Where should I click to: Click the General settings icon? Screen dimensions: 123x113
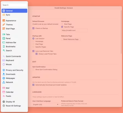(x=4, y=11)
